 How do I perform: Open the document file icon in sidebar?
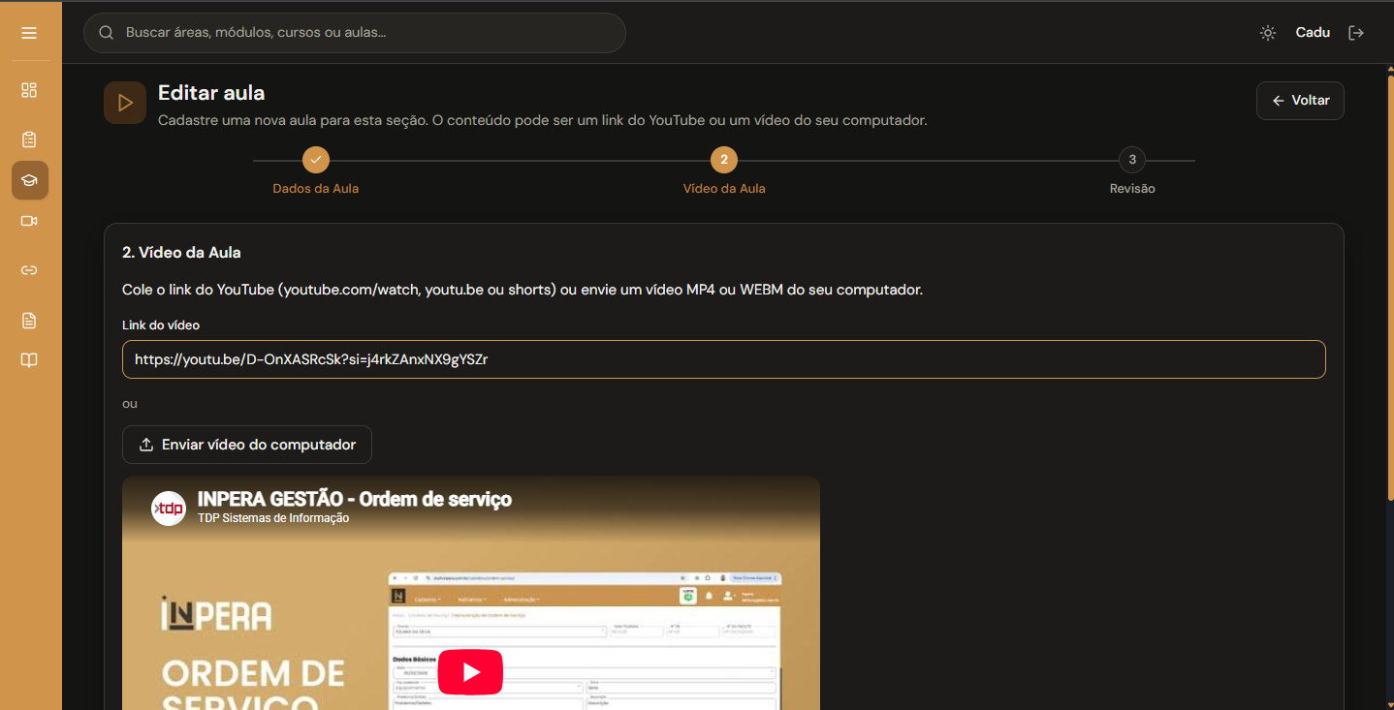tap(29, 321)
